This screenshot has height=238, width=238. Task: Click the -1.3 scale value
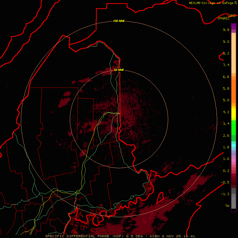click(x=225, y=194)
